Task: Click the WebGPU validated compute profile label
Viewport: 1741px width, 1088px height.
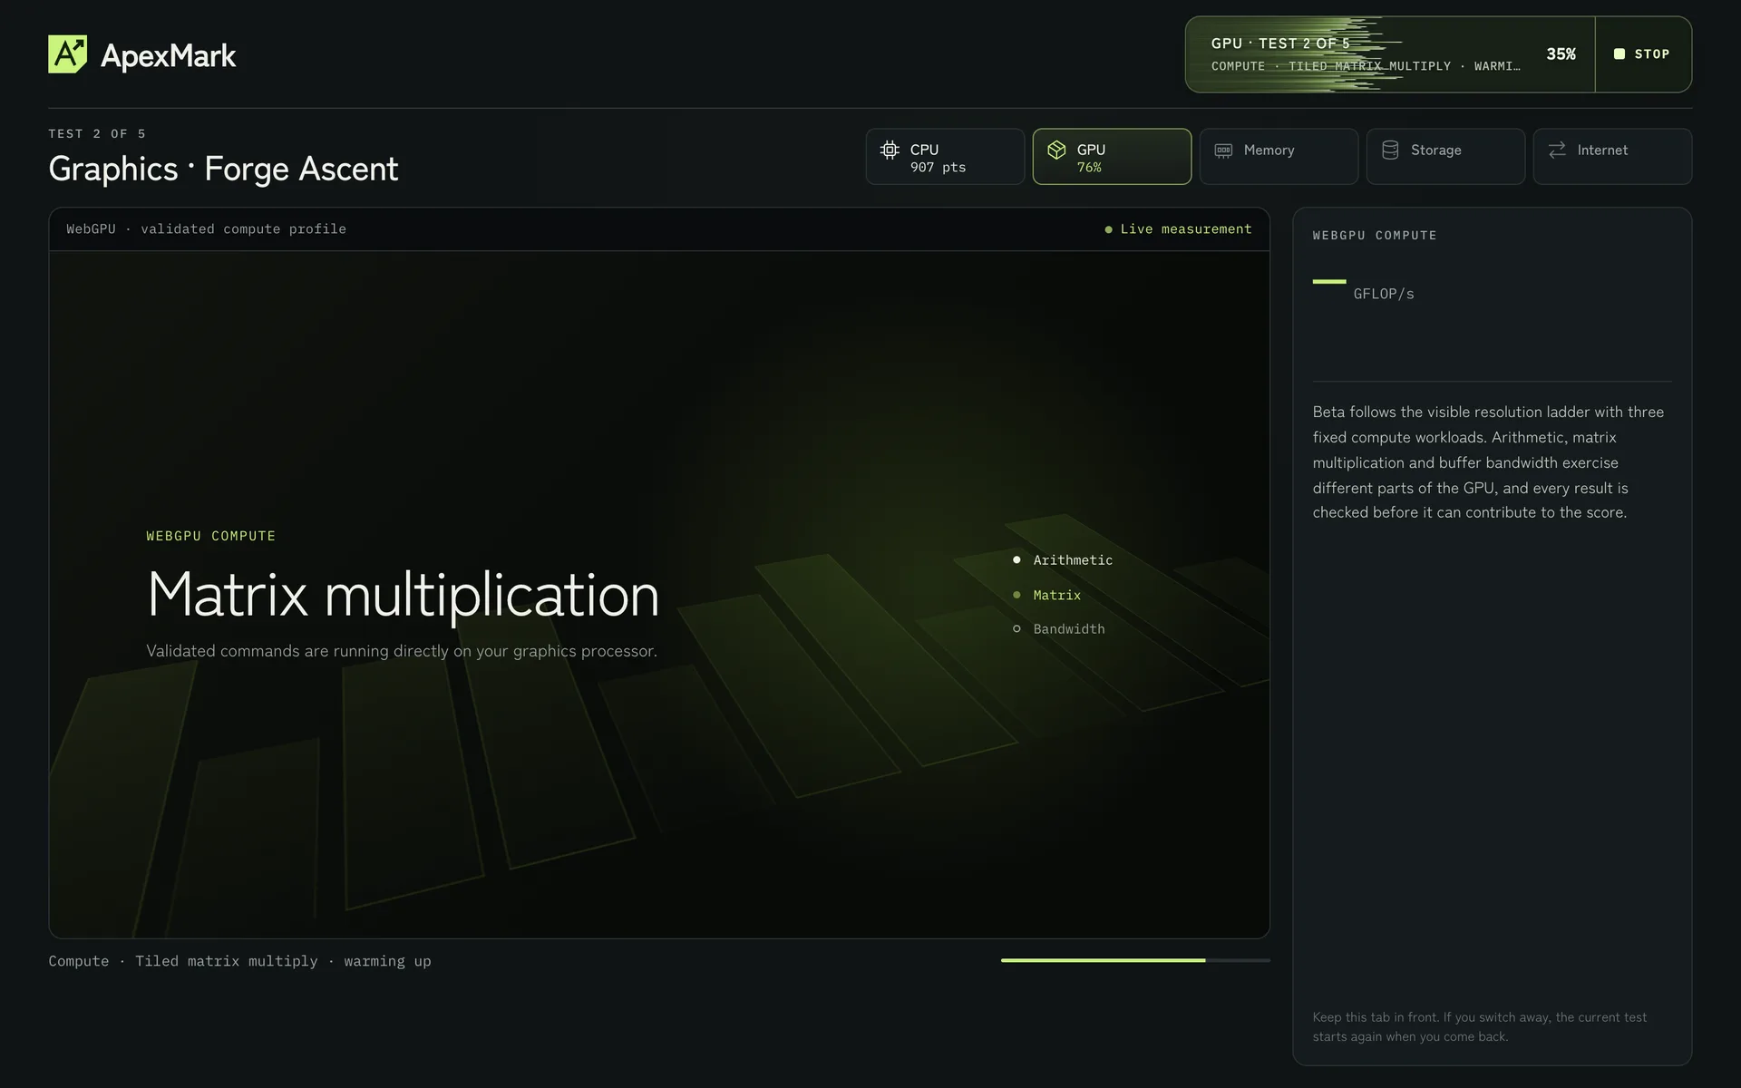Action: (x=206, y=229)
